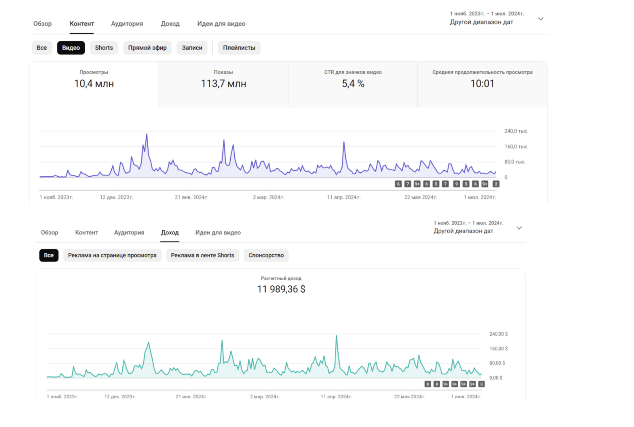Show the CTR для значков видео card

coord(353,84)
